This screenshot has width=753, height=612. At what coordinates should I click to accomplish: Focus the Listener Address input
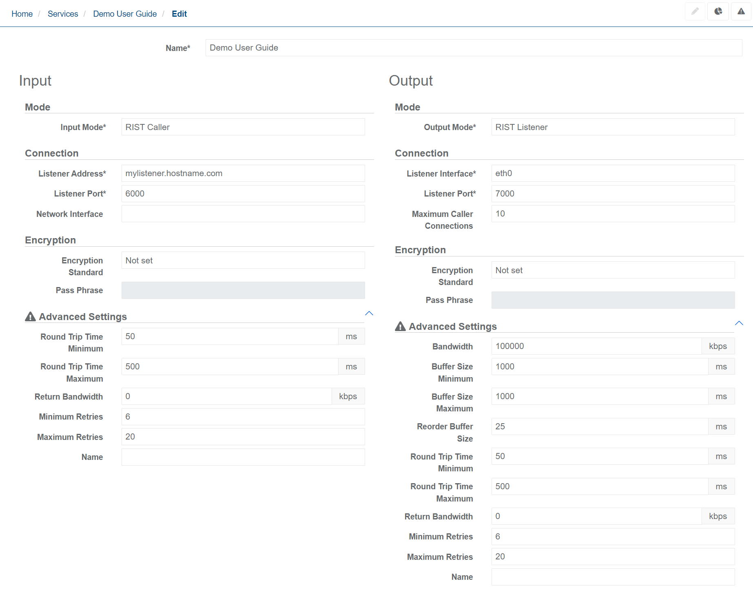243,173
